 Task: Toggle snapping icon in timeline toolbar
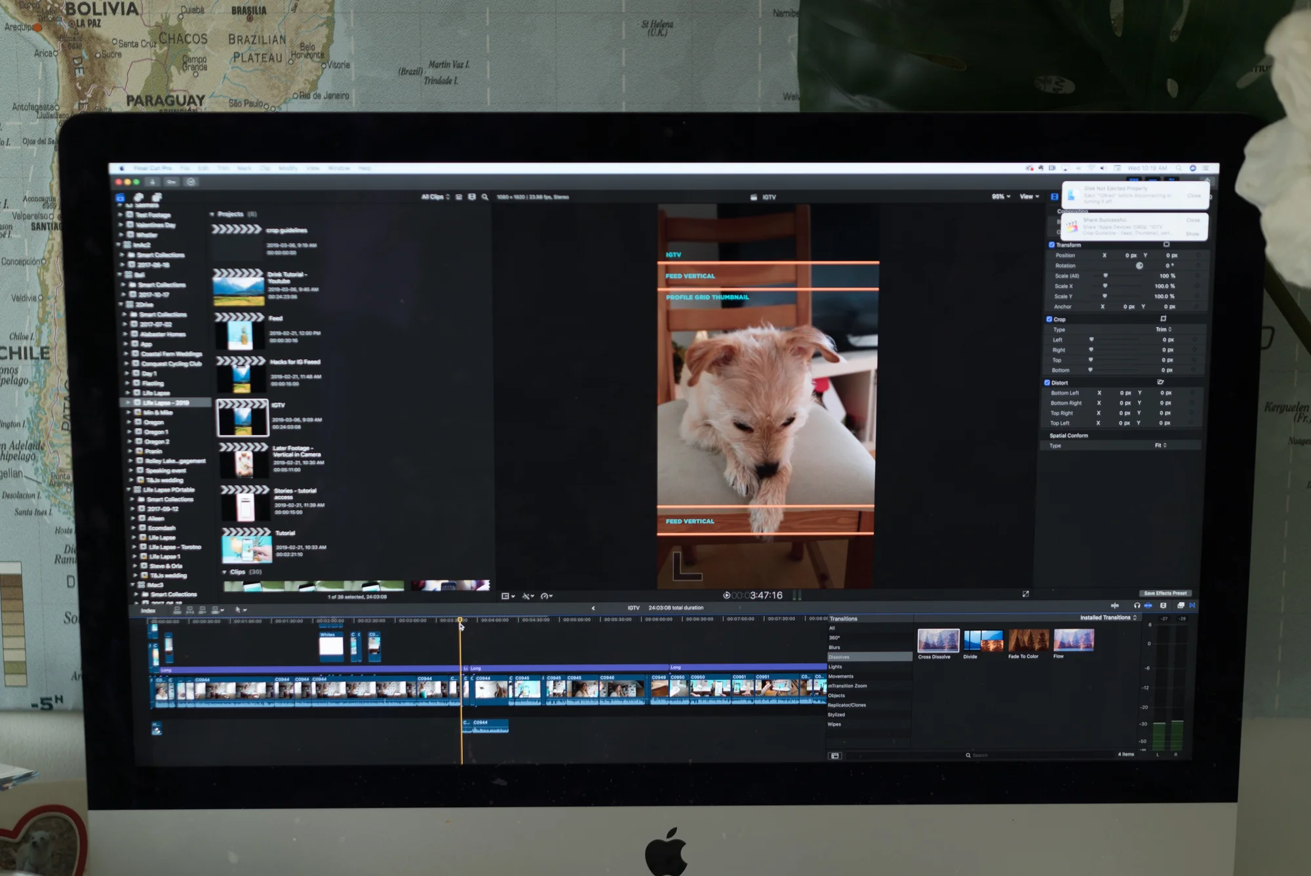(1148, 605)
